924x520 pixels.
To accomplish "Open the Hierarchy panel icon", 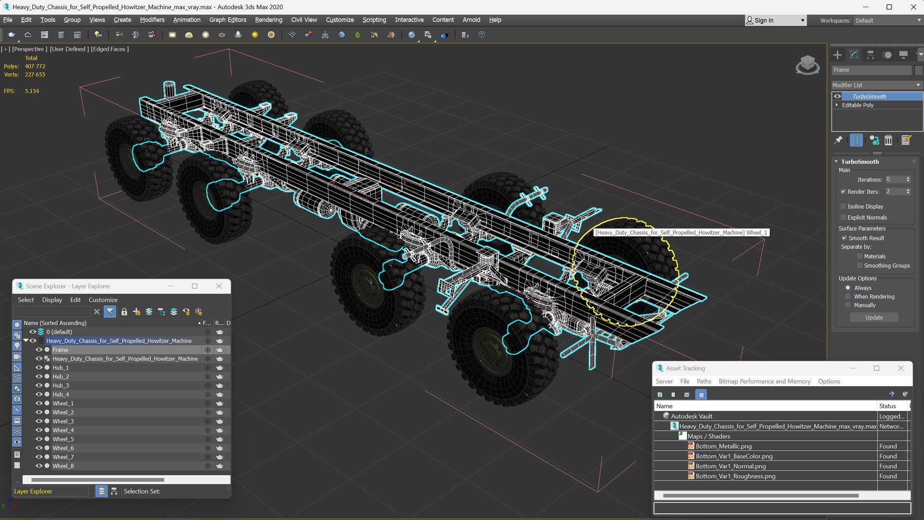I will pos(870,55).
